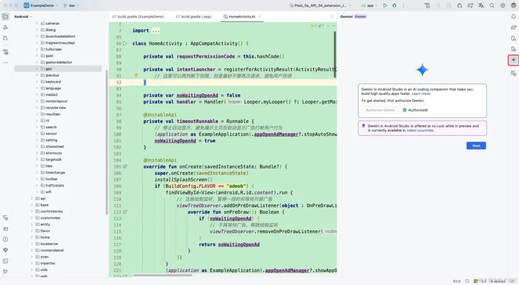
Task: Click the editor horizontal scrollbar
Action: point(162,275)
